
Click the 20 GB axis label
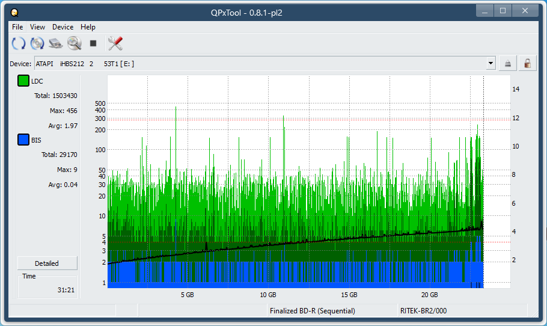tap(429, 295)
